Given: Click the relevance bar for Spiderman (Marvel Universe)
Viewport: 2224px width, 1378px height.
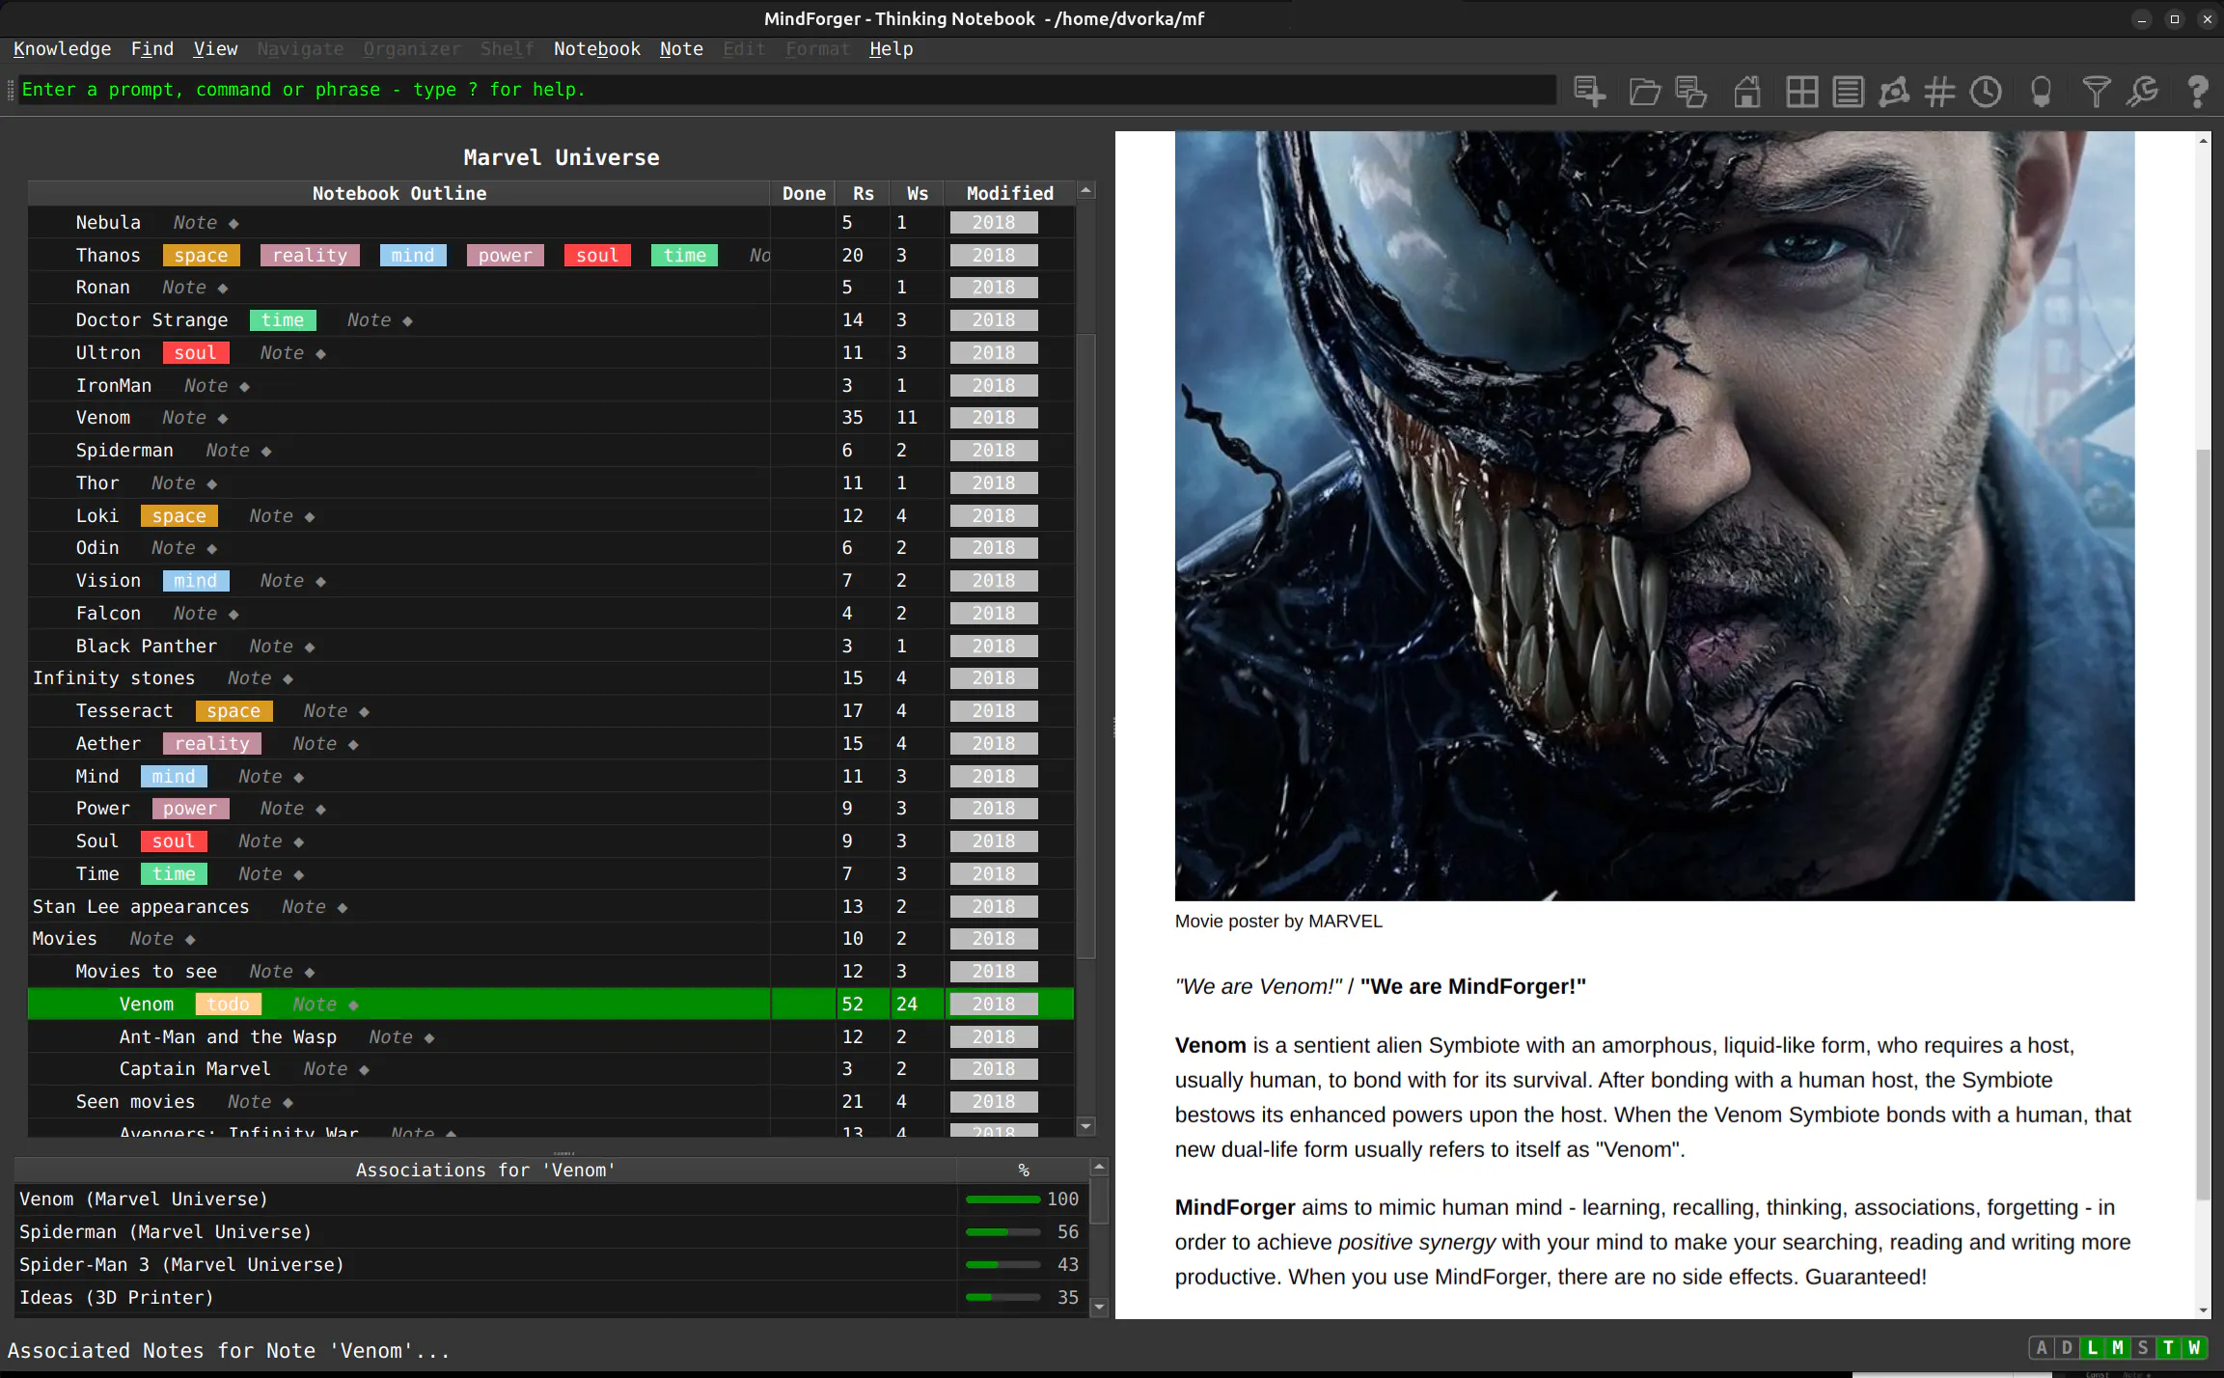Looking at the screenshot, I should coord(1002,1232).
